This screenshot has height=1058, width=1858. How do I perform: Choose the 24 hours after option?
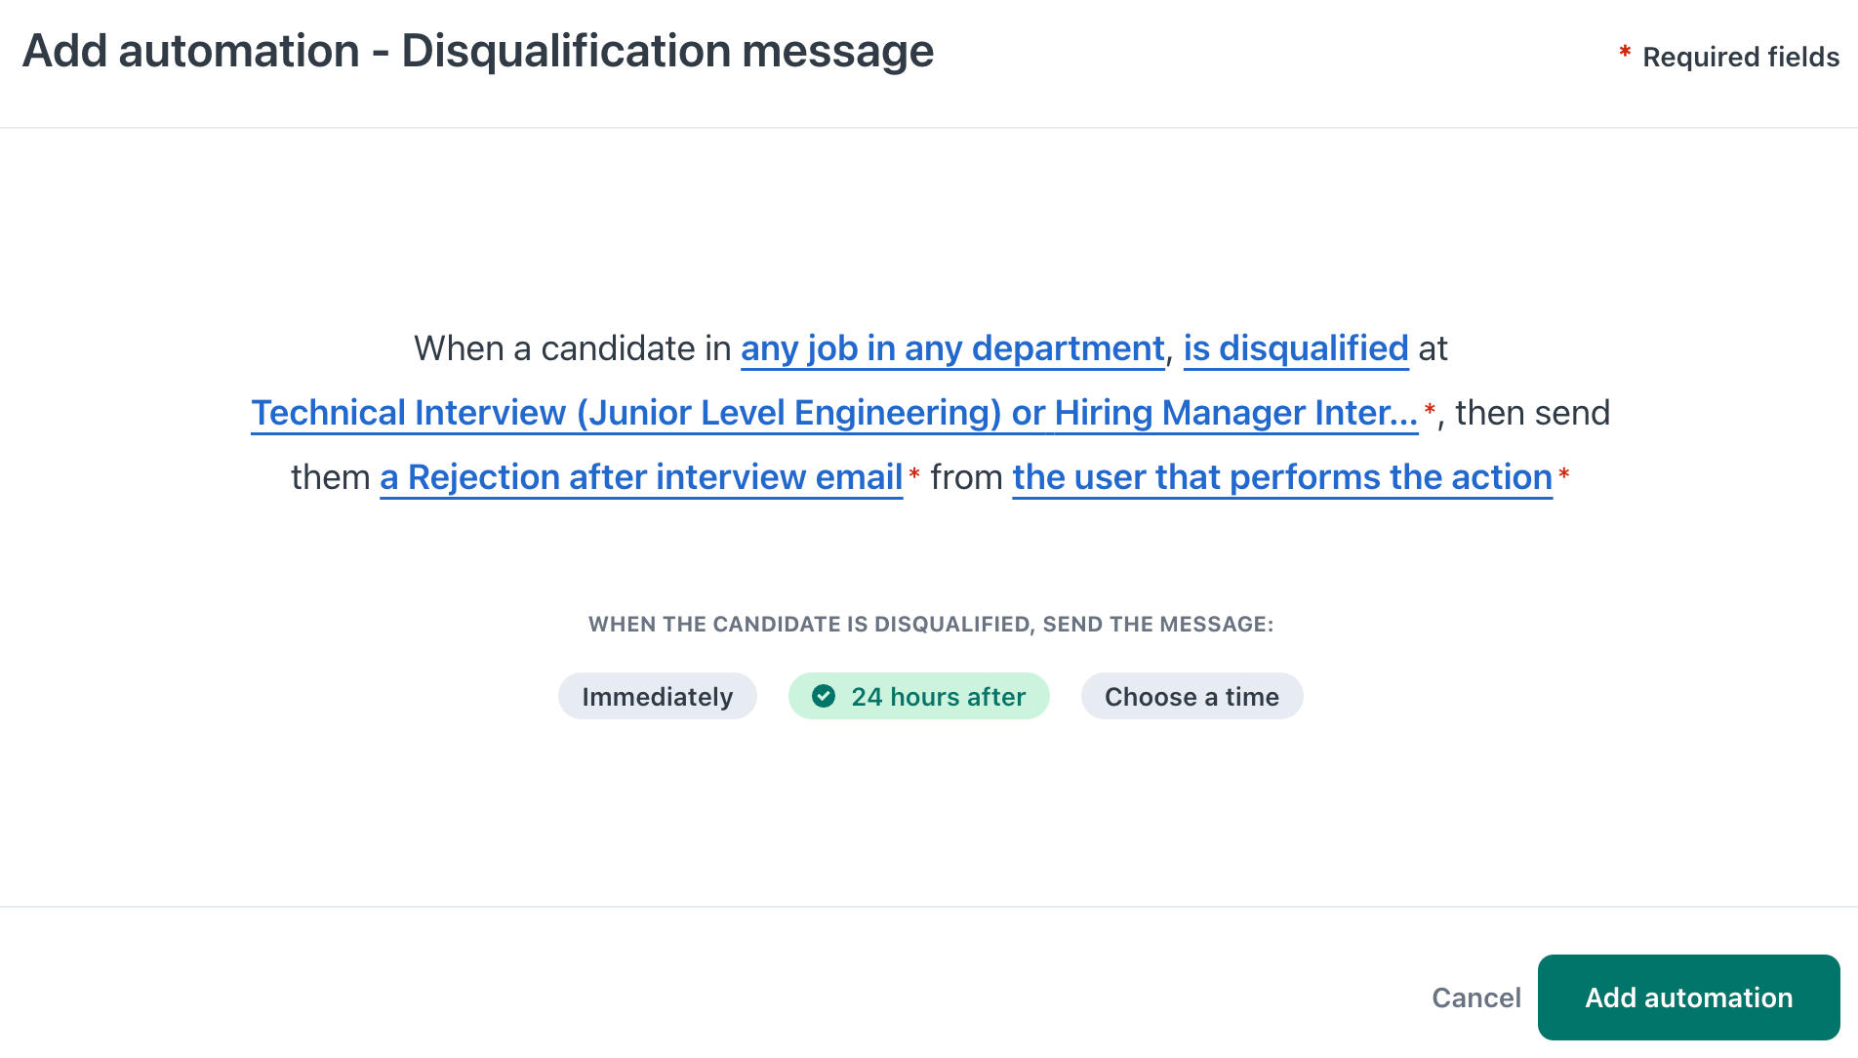click(x=918, y=696)
